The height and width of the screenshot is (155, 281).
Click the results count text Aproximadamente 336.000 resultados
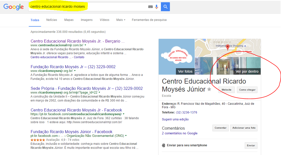point(68,32)
